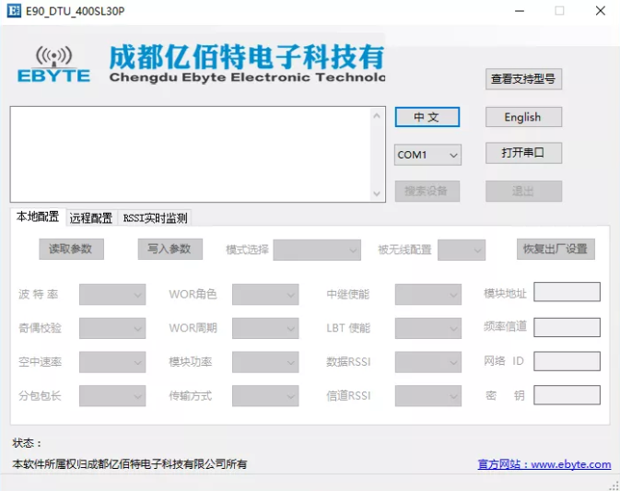Click 写入参数 button

click(x=170, y=249)
